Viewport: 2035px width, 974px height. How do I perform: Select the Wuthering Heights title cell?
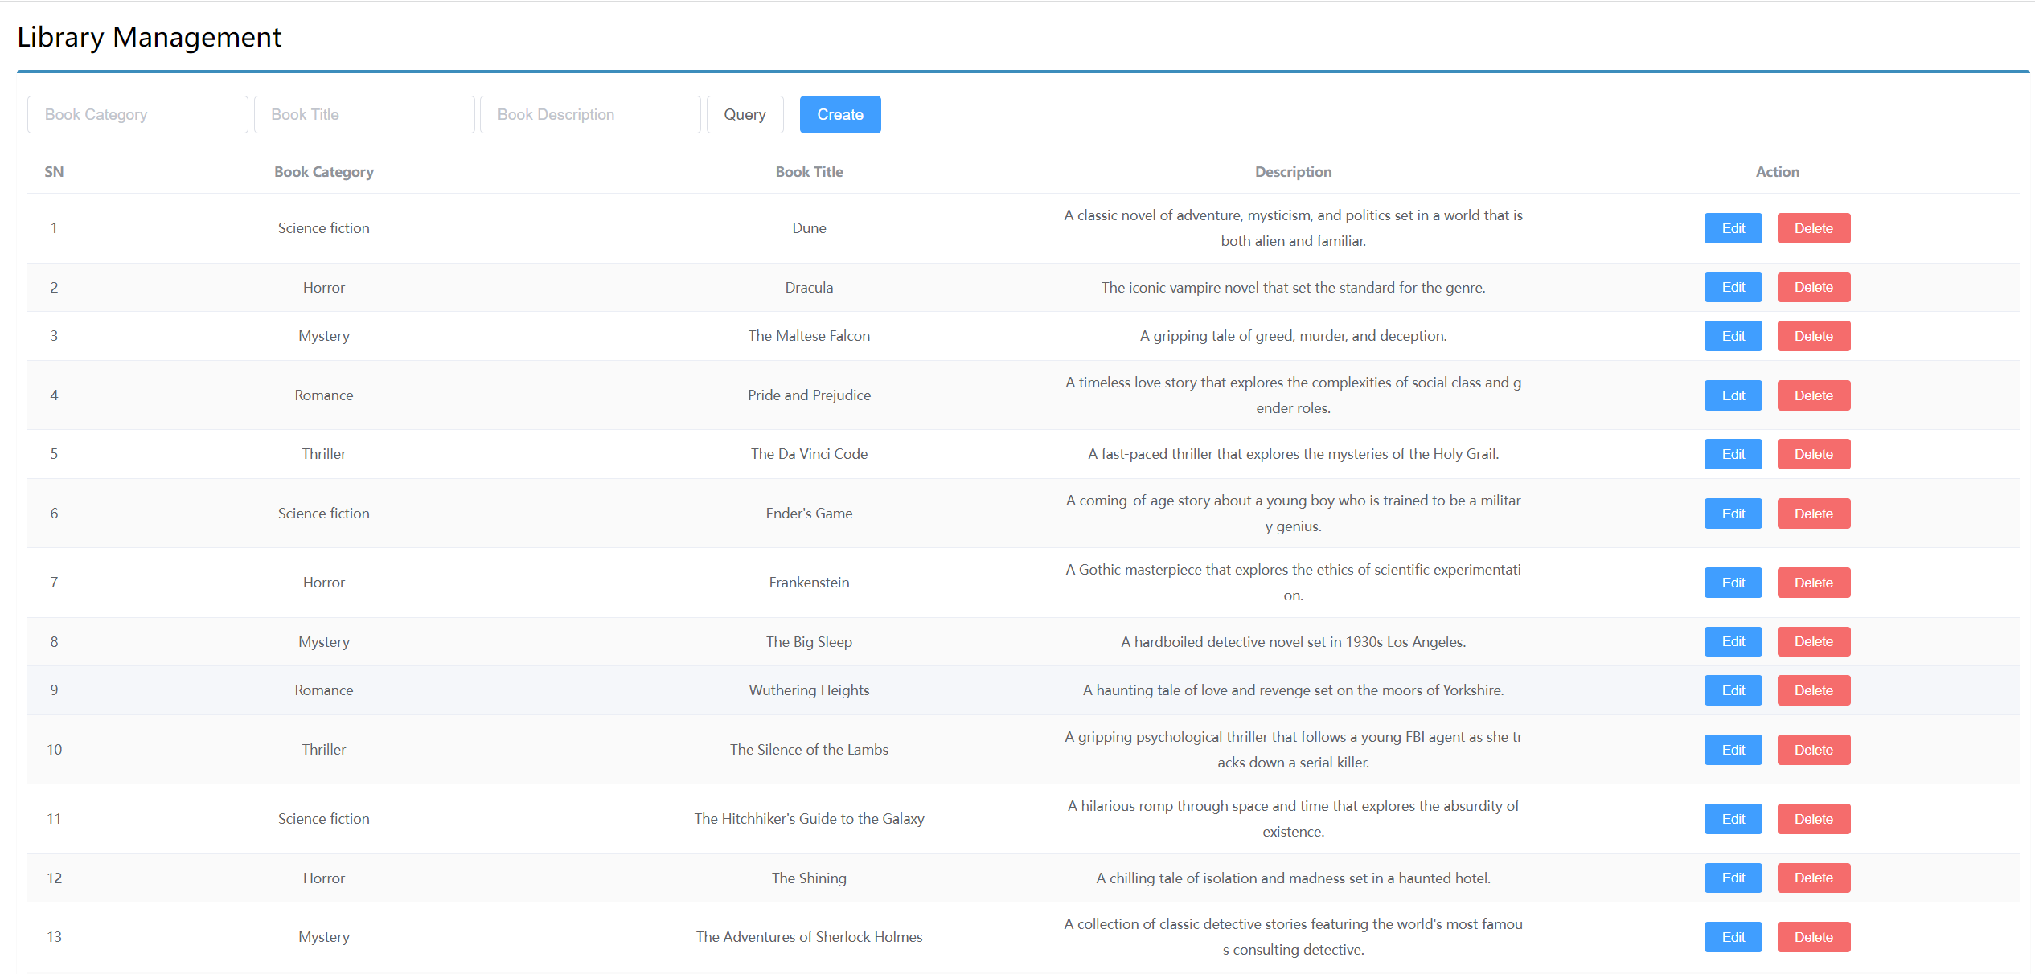pos(809,690)
